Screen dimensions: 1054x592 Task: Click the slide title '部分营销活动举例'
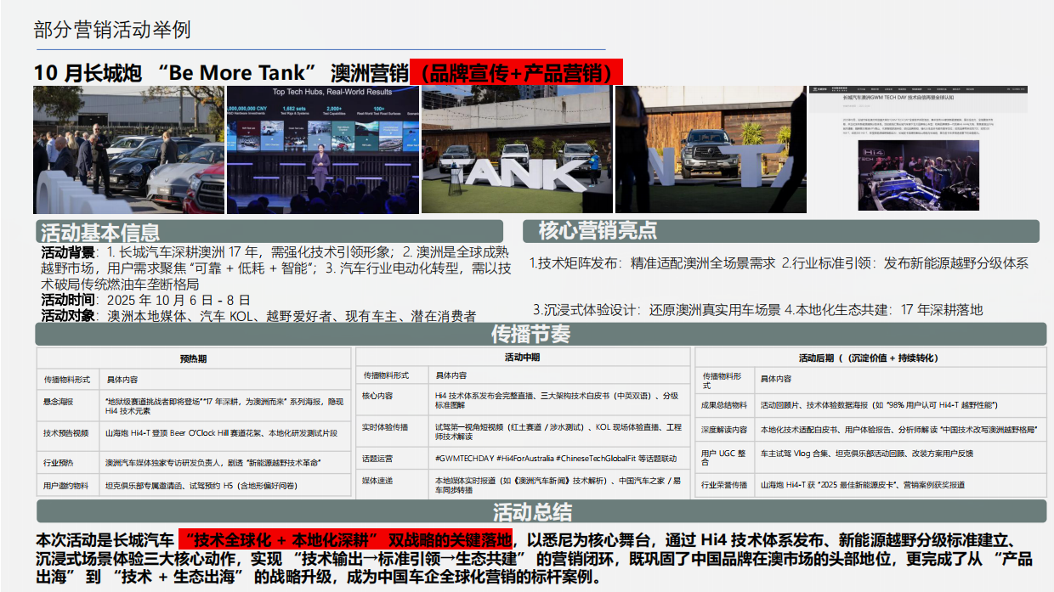(112, 31)
